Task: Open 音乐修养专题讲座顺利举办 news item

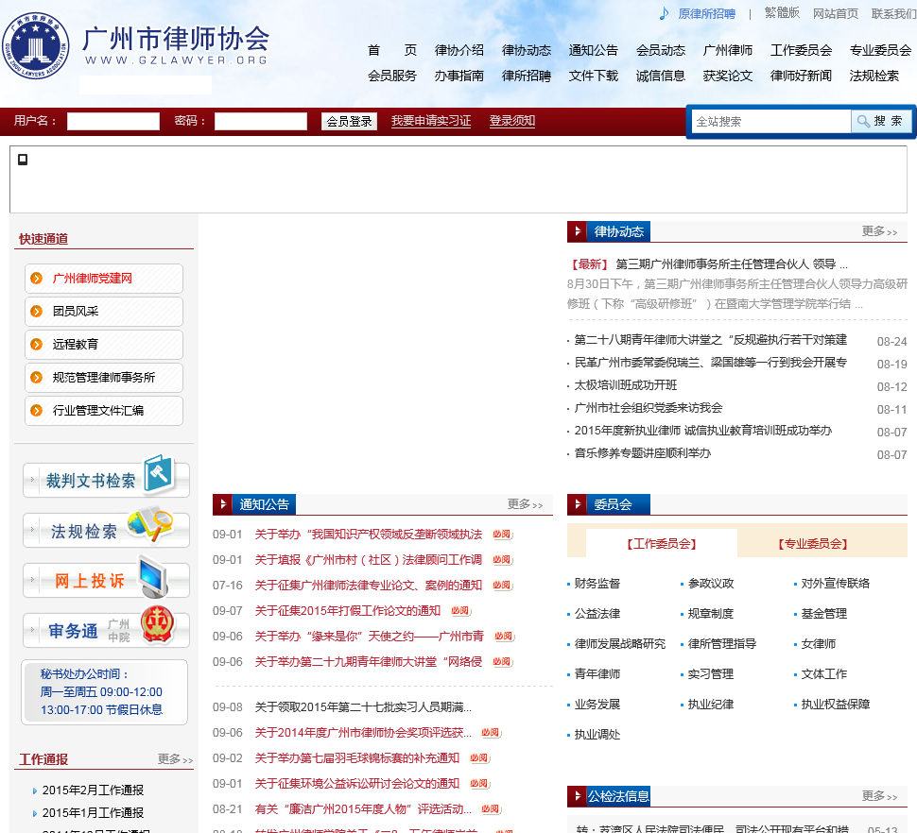Action: pos(642,453)
